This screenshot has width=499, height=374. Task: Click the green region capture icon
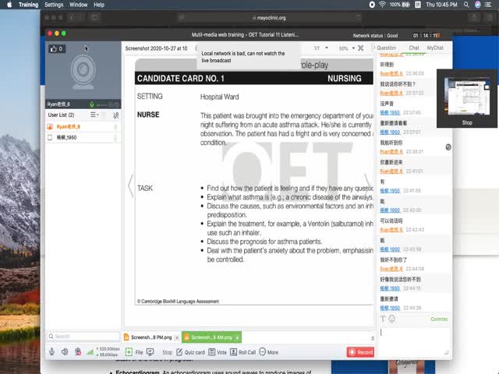(129, 351)
